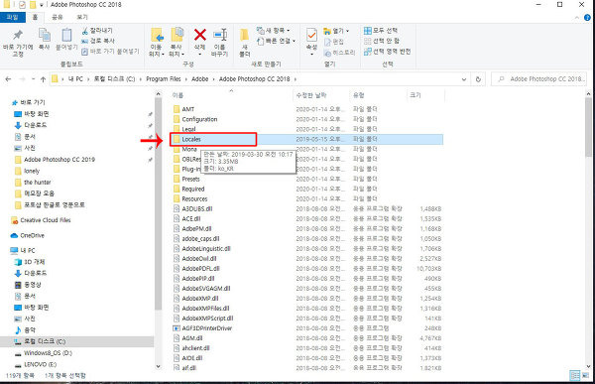Click the Back navigation arrow
This screenshot has height=384, width=595.
(8, 79)
